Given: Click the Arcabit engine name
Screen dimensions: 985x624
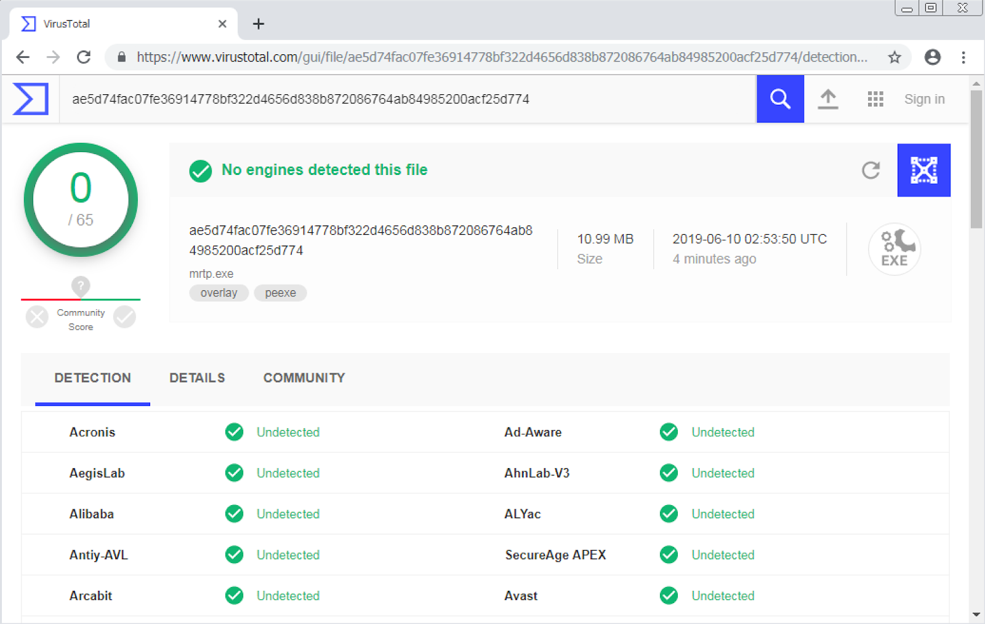Looking at the screenshot, I should 91,596.
